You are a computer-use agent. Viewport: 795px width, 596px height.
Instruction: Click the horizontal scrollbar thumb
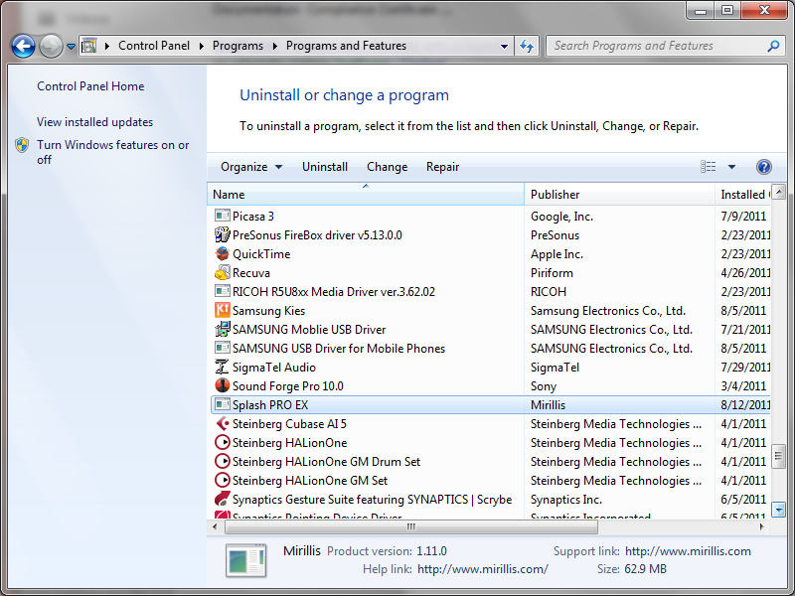coord(411,527)
